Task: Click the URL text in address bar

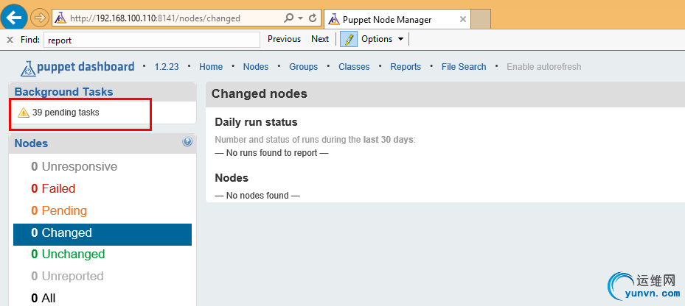Action: coord(155,18)
